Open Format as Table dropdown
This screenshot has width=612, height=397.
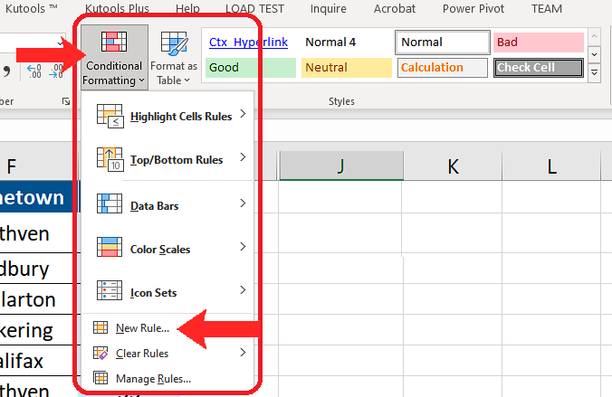tap(173, 57)
